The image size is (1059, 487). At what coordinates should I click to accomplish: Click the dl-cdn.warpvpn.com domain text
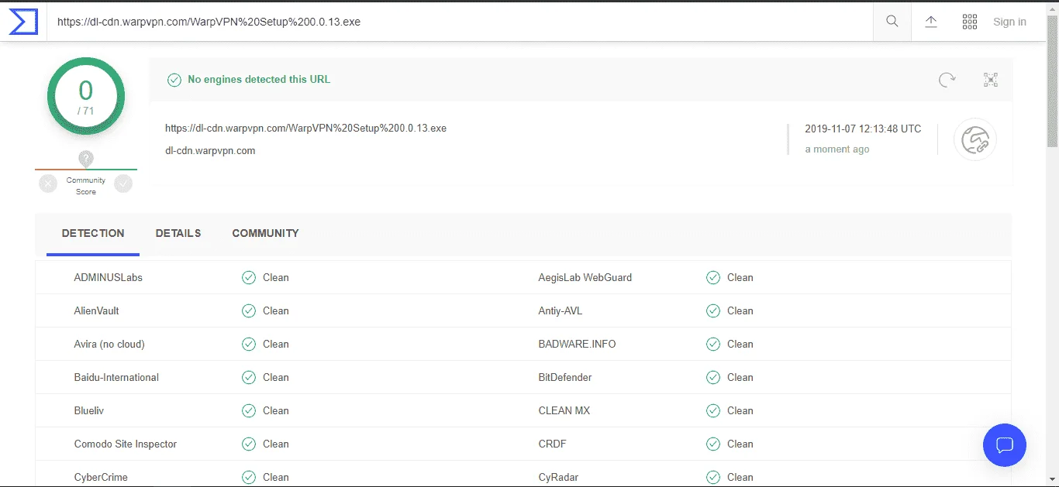[210, 150]
